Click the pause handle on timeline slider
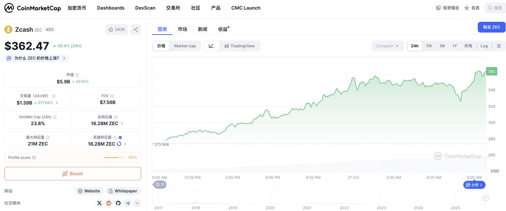The image size is (506, 211). pyautogui.click(x=486, y=197)
